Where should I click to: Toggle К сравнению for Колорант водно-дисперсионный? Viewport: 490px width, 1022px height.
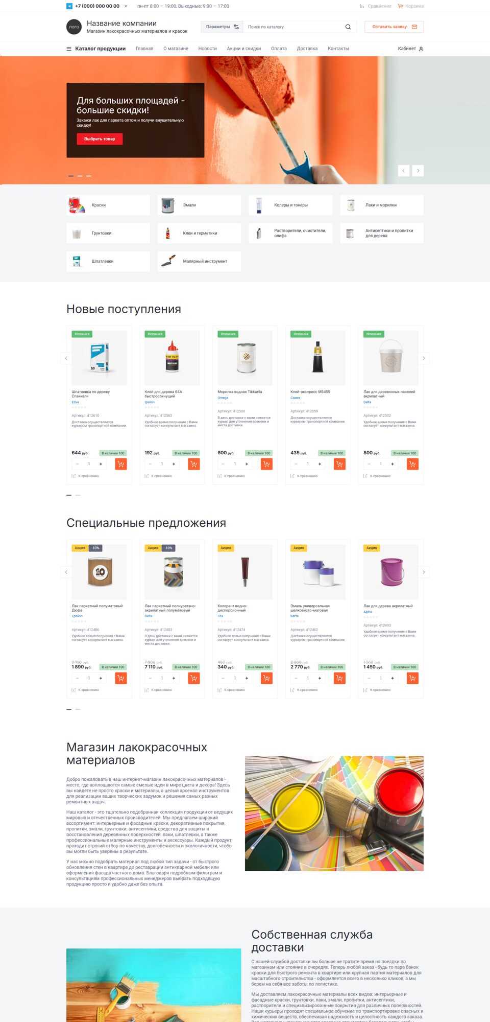(x=231, y=690)
